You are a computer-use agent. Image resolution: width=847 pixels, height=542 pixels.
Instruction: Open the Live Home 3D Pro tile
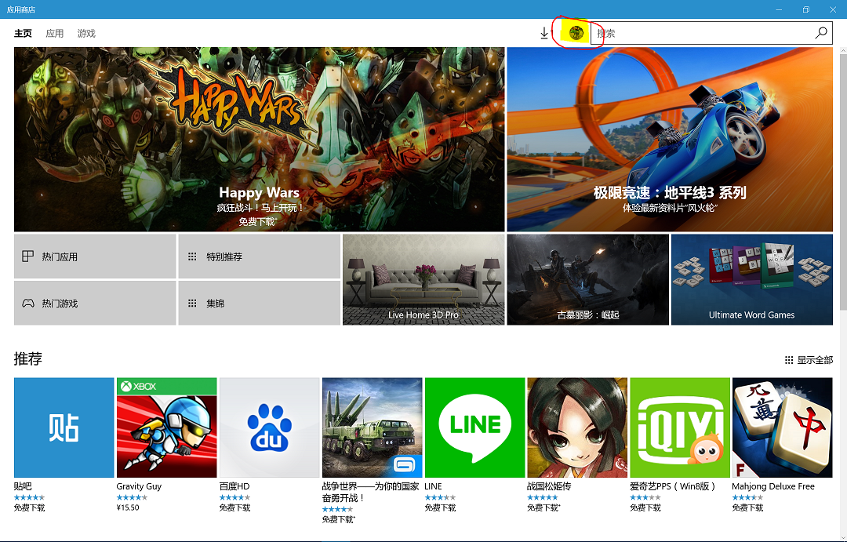[423, 279]
